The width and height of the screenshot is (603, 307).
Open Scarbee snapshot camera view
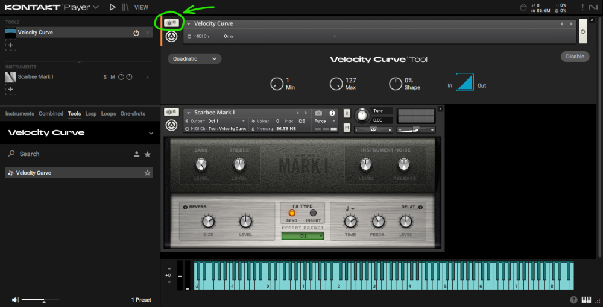(x=318, y=113)
